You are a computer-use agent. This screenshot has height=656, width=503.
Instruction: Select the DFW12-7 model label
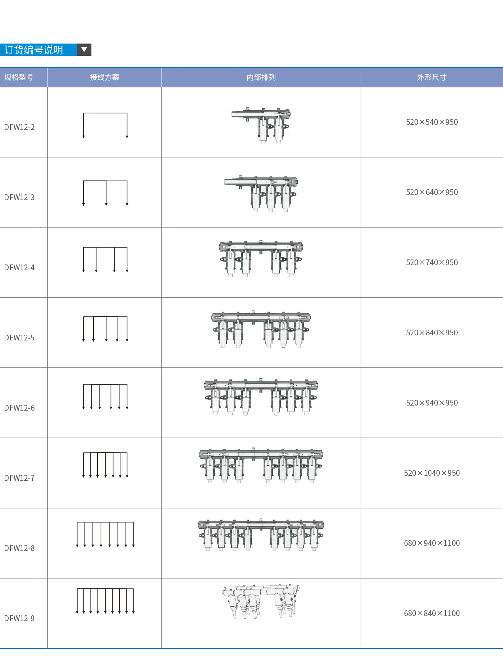pyautogui.click(x=19, y=478)
